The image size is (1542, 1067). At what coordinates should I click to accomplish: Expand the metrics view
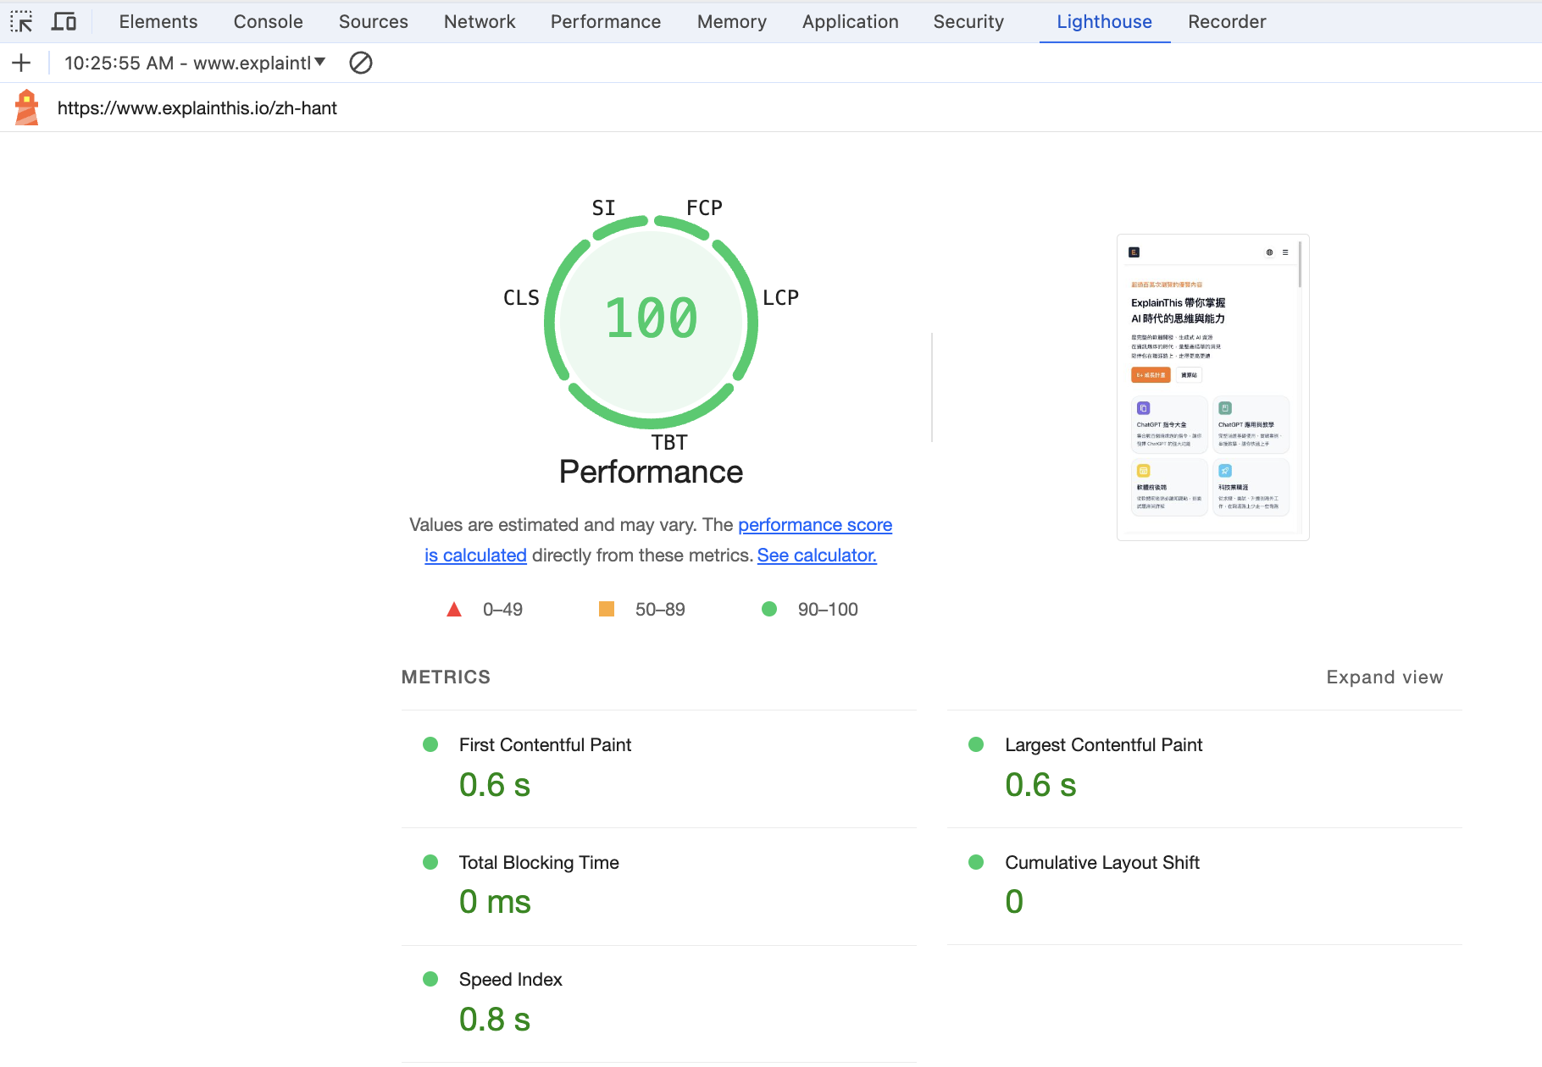pos(1384,677)
